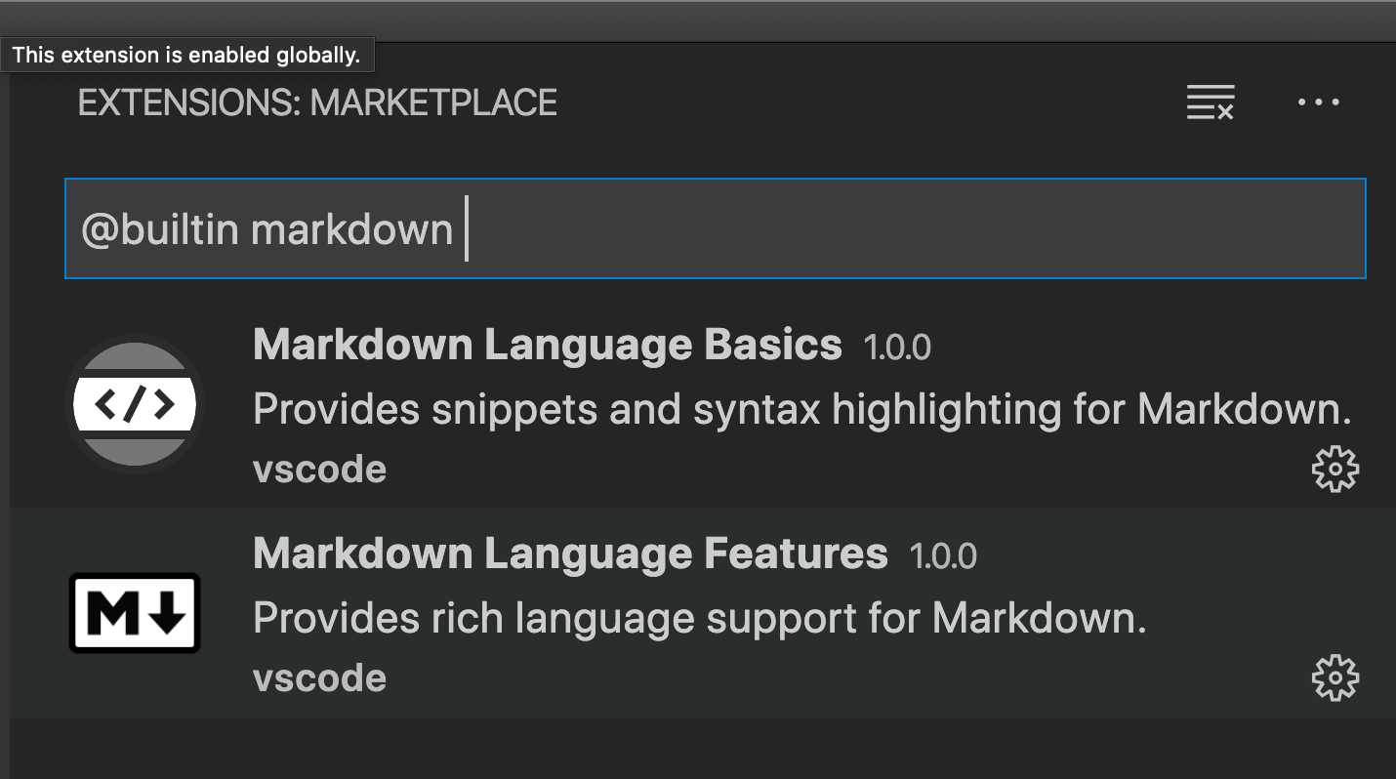
Task: Click the Views and More Actions ellipsis icon
Action: (x=1318, y=102)
